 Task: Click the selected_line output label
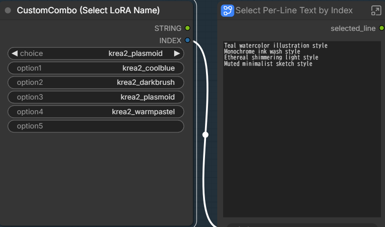tap(353, 28)
